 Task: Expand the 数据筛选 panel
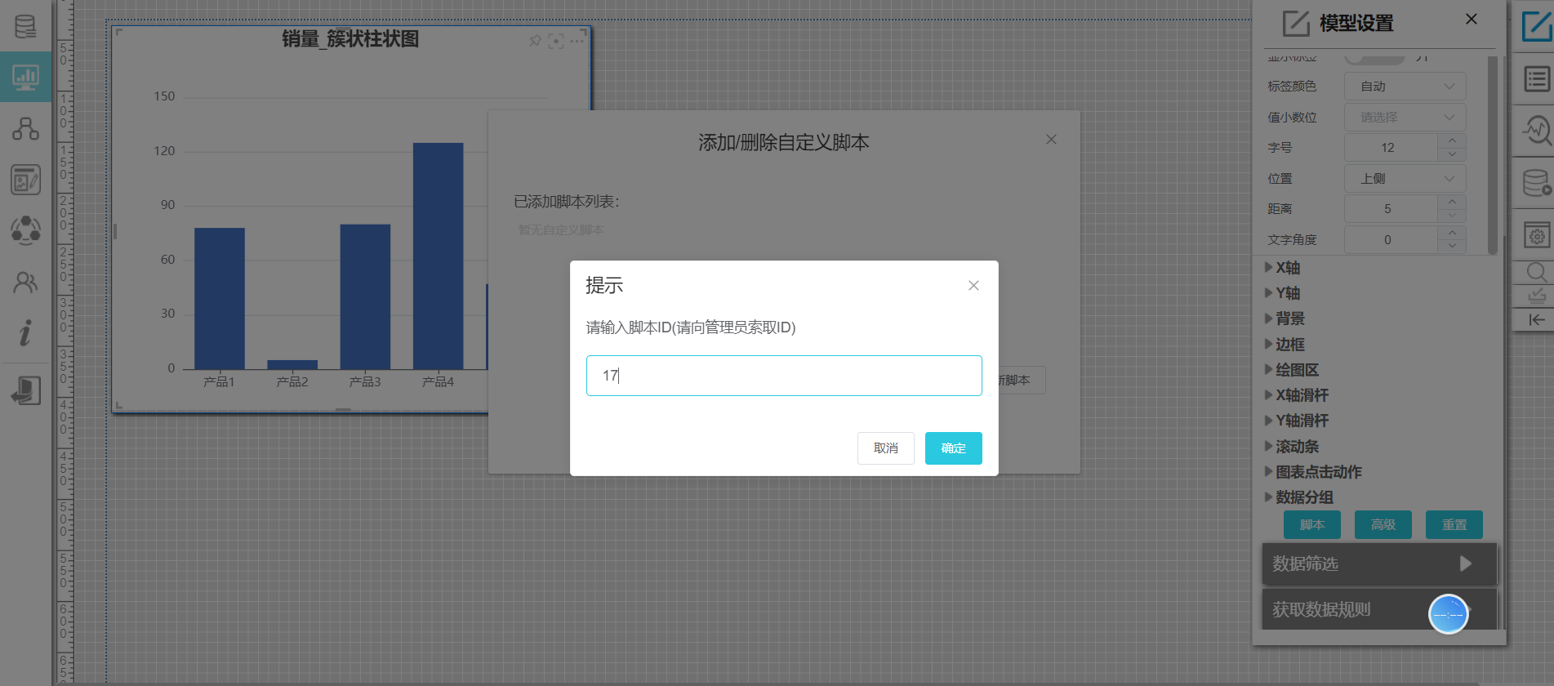click(1378, 564)
